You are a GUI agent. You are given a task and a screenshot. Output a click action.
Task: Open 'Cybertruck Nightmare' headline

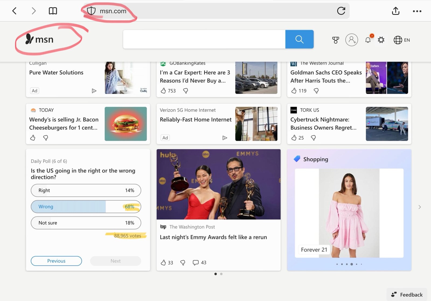(x=323, y=124)
